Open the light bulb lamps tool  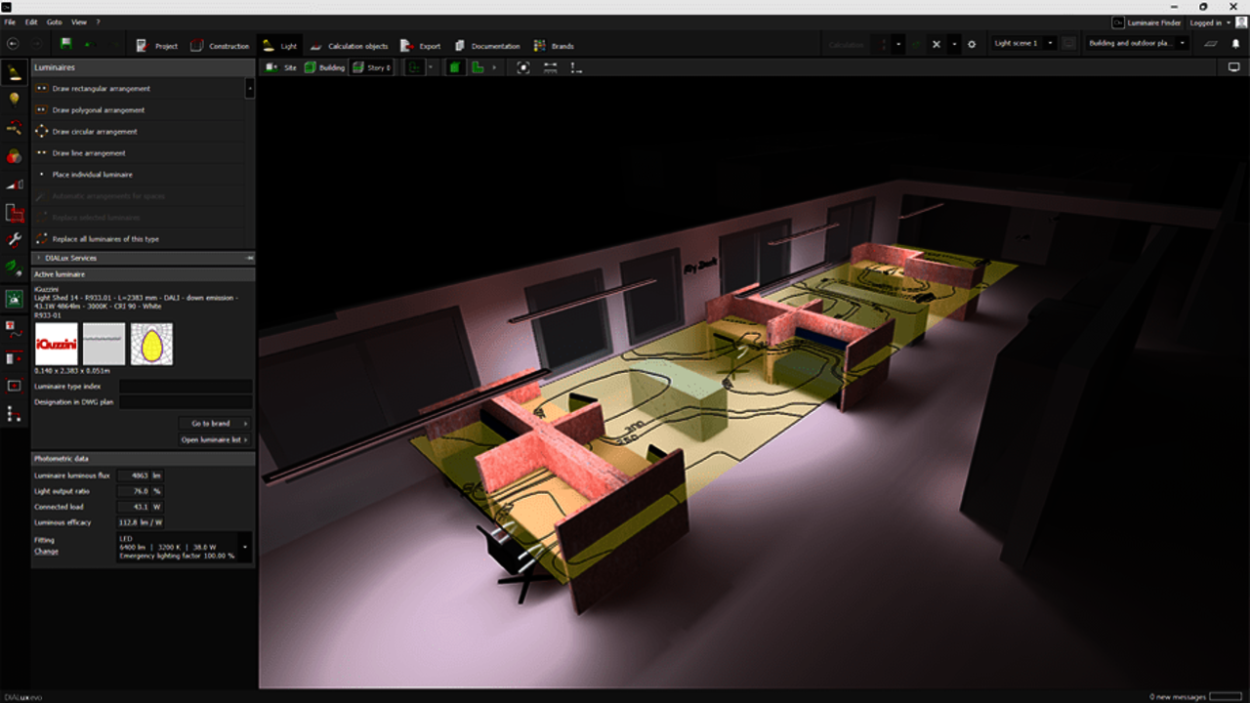coord(14,99)
